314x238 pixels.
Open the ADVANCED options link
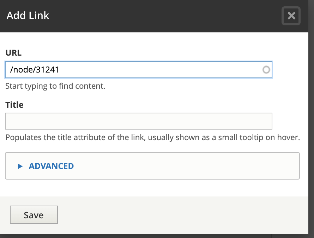(51, 166)
